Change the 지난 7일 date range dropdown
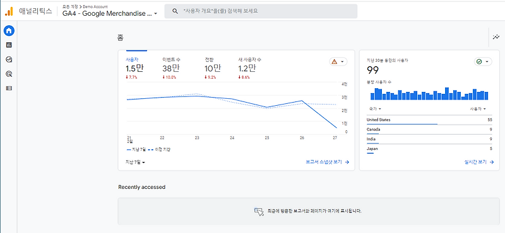The image size is (505, 233). click(x=135, y=162)
